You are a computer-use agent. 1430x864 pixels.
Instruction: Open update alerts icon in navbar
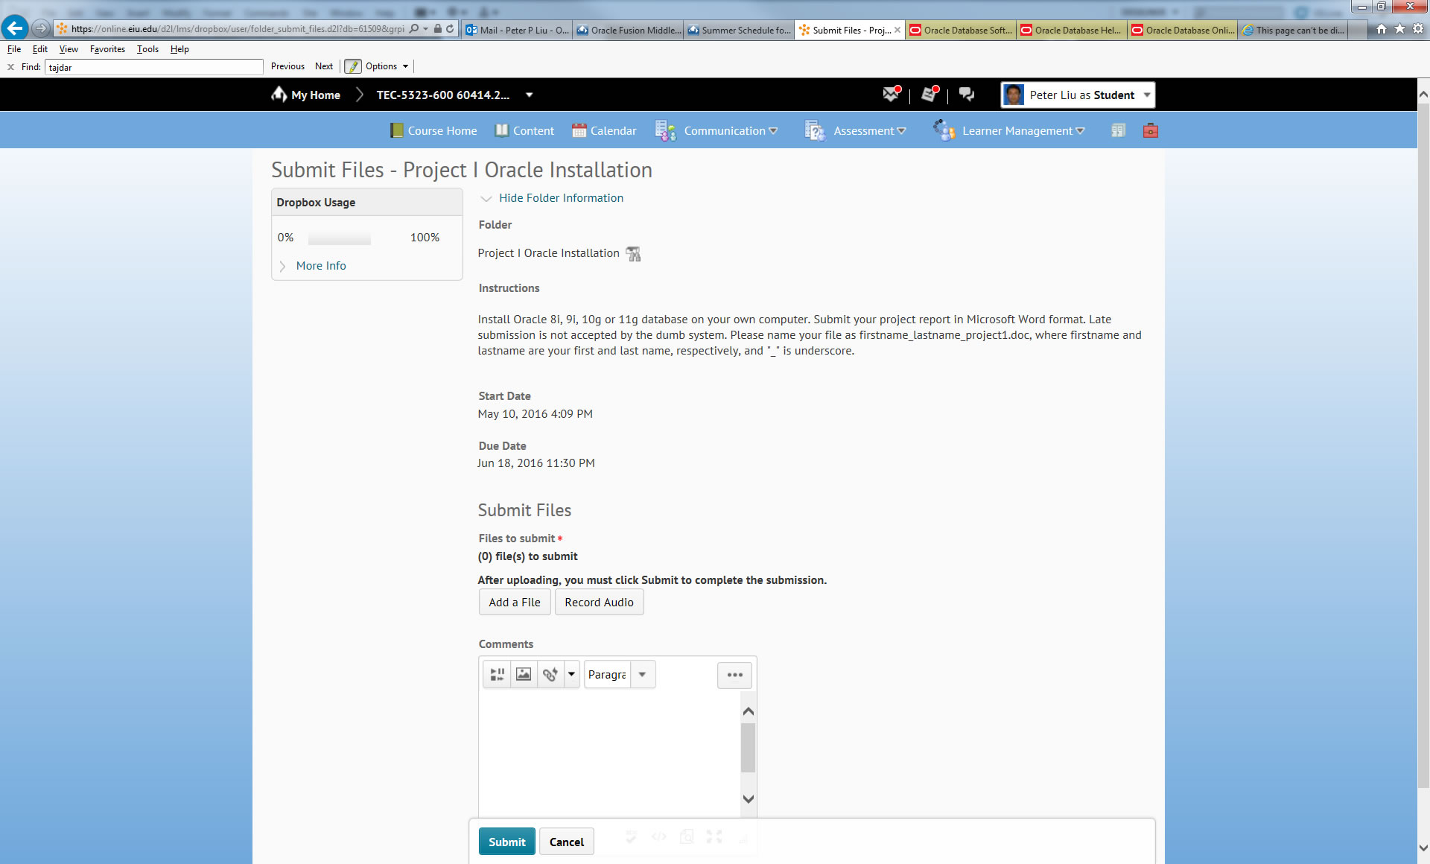(929, 95)
